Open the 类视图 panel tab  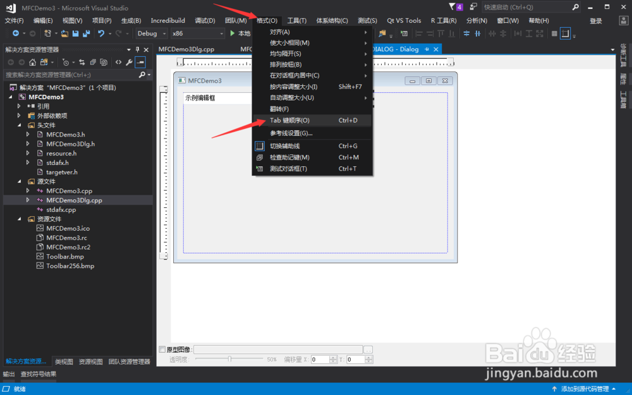[64, 362]
